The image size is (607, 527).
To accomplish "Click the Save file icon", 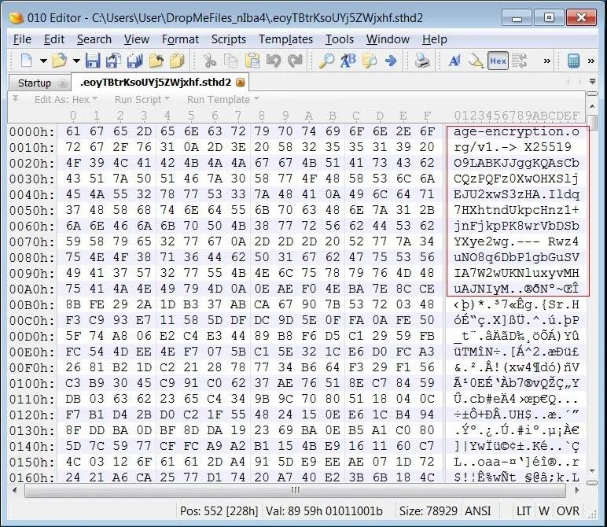I will (93, 61).
